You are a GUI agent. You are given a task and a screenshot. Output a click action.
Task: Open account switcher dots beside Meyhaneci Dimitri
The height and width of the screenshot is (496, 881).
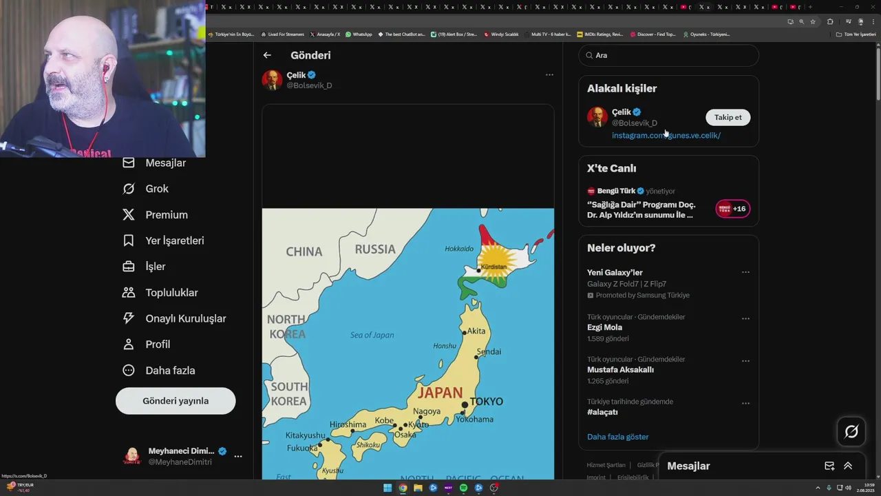pyautogui.click(x=237, y=456)
